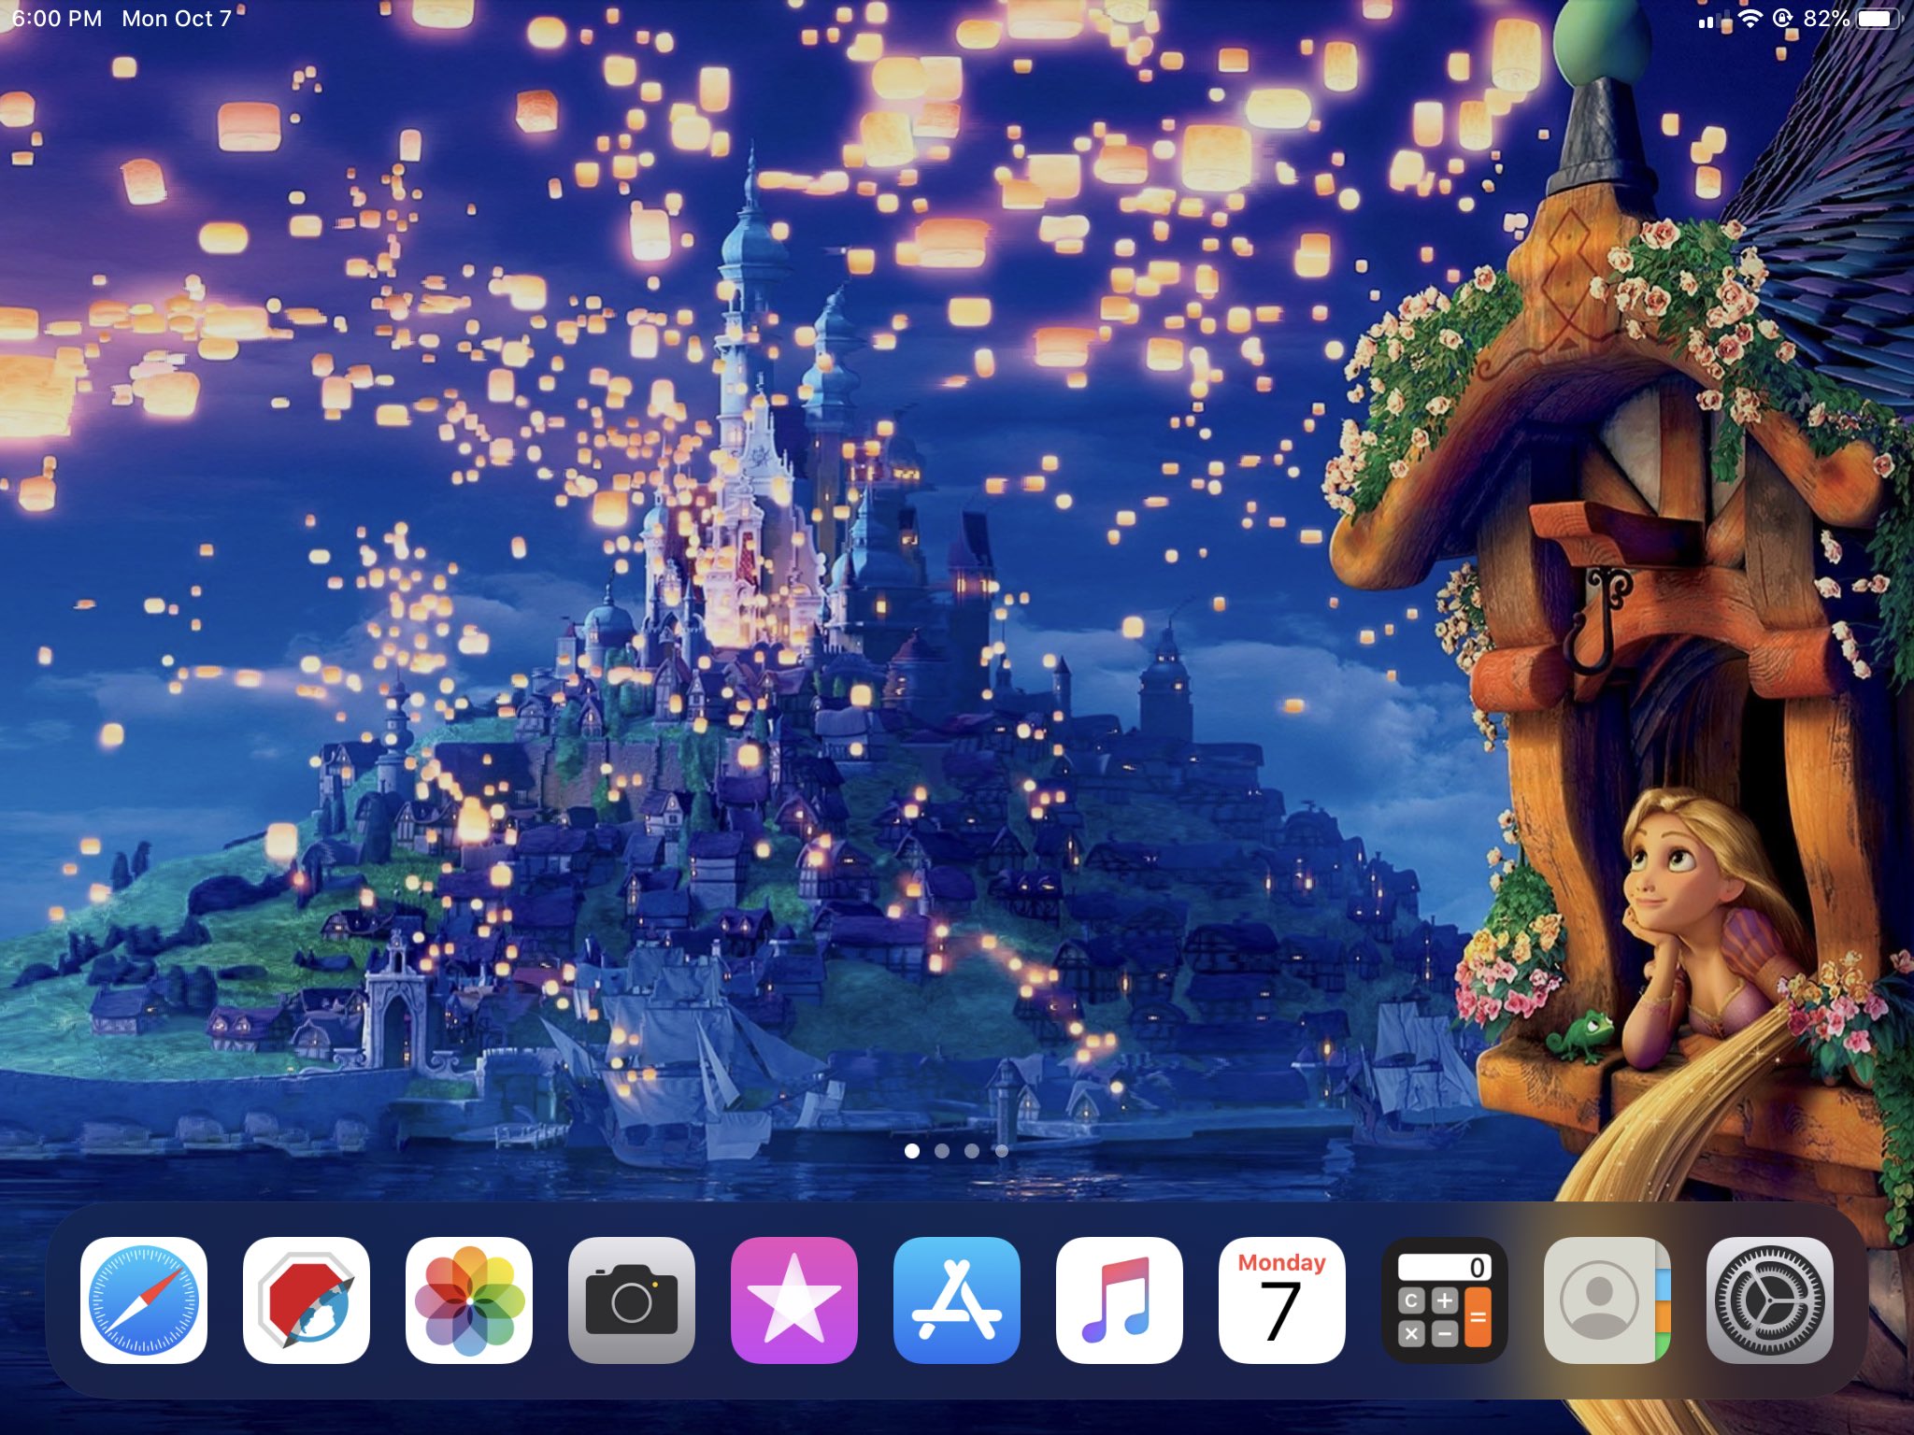Tap the home screen page dots
1914x1435 pixels.
[x=957, y=1151]
